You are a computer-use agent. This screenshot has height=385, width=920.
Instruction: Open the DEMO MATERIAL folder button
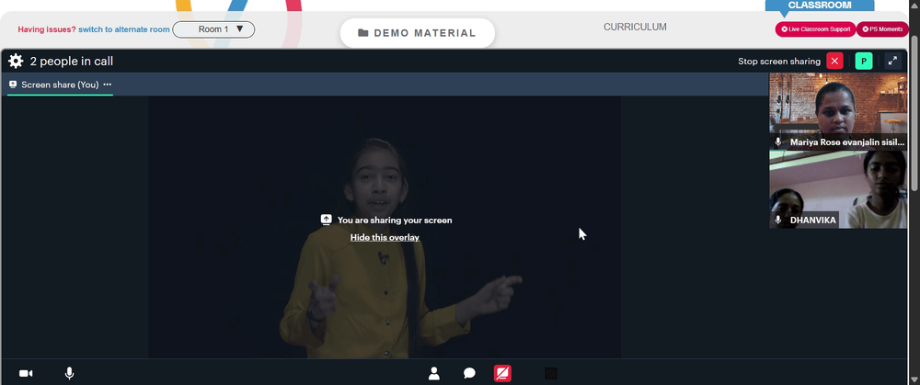tap(417, 33)
